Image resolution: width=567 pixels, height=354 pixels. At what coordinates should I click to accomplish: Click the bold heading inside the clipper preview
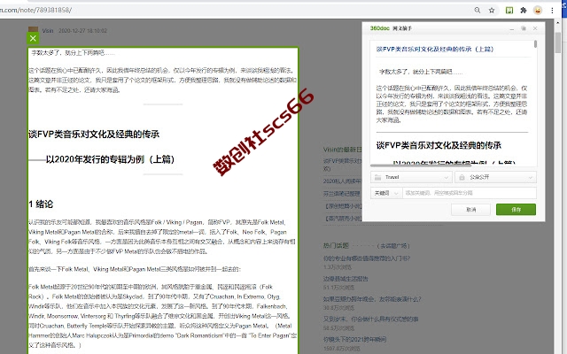[x=439, y=145]
